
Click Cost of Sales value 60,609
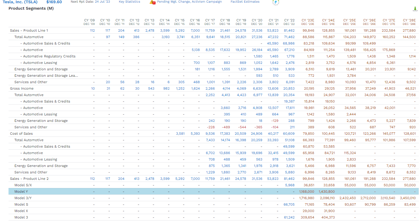[289, 134]
